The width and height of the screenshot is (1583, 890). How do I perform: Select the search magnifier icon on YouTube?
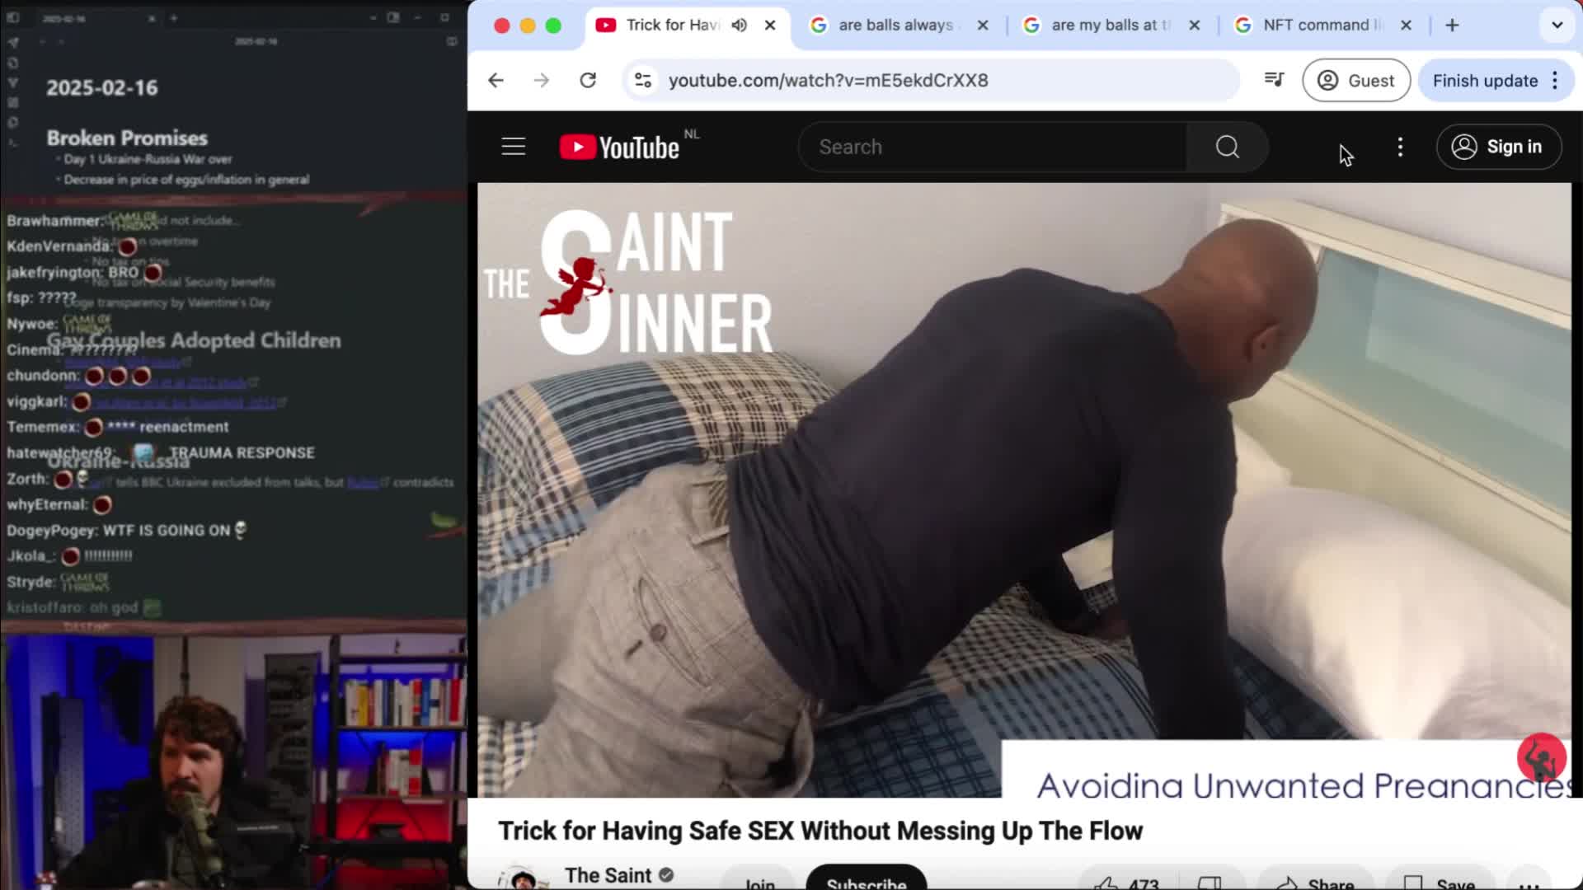[1226, 146]
